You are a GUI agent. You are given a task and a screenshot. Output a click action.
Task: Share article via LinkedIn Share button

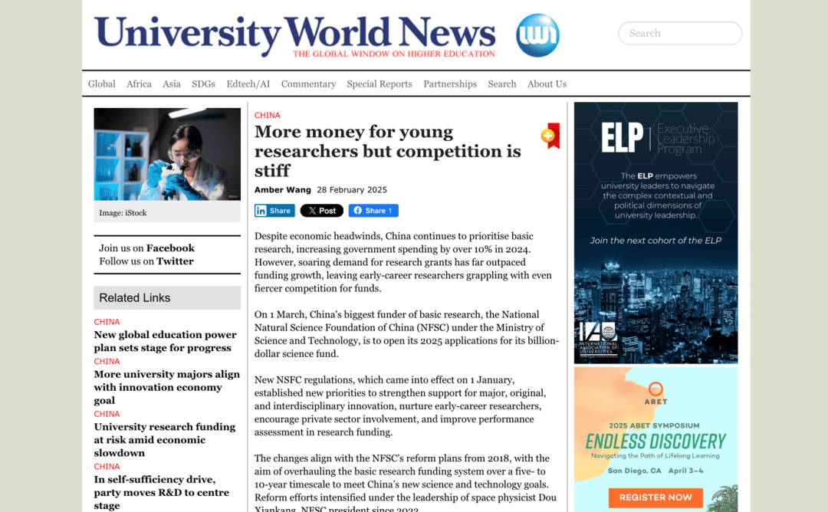274,211
